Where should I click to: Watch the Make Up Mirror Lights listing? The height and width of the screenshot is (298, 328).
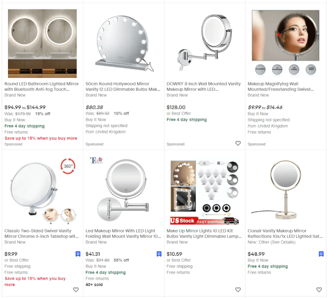pos(238,290)
